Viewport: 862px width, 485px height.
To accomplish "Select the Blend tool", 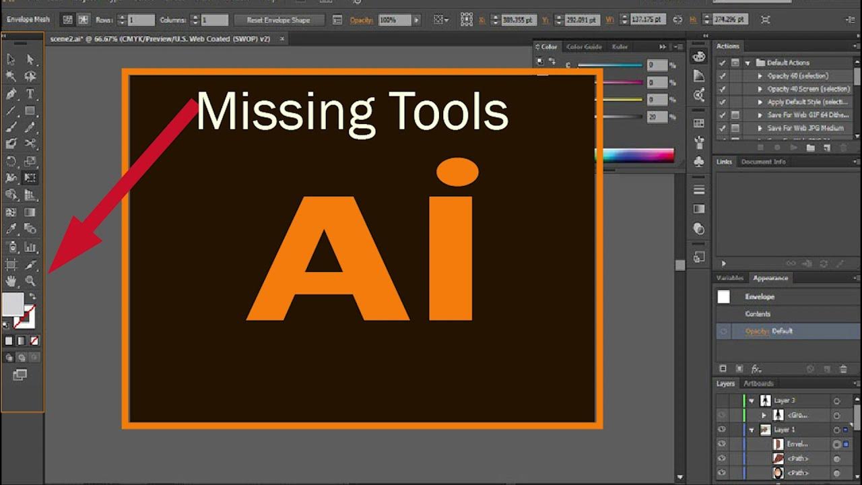I will [x=30, y=230].
